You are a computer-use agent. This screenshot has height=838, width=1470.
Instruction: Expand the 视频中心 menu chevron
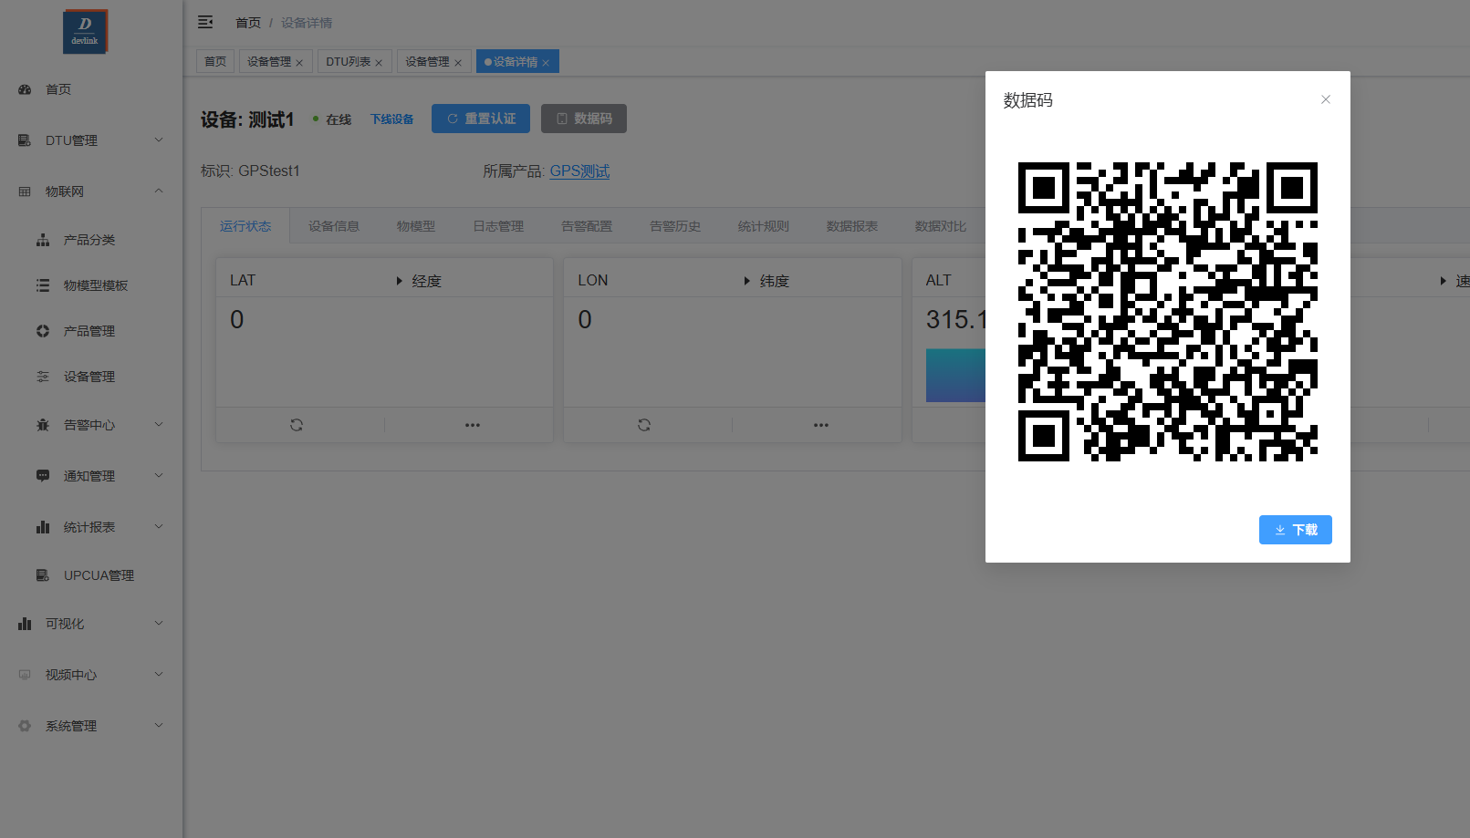tap(159, 675)
